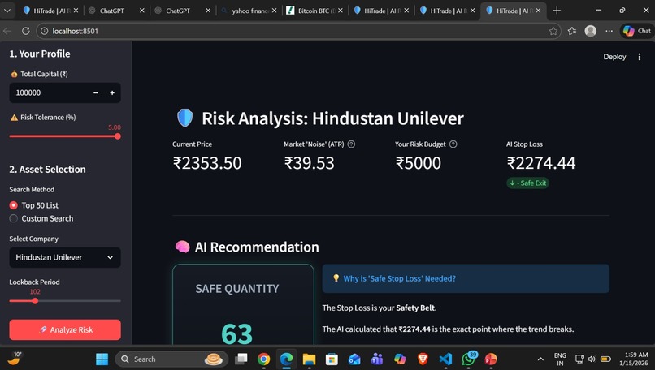Open the Copilot app on taskbar
Screen dimensions: 655x370
[x=400, y=359]
